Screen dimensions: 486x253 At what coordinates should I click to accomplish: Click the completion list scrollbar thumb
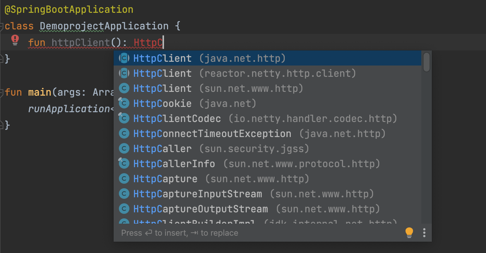coord(426,62)
